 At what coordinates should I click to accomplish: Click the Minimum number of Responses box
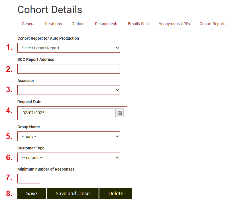[x=29, y=179]
